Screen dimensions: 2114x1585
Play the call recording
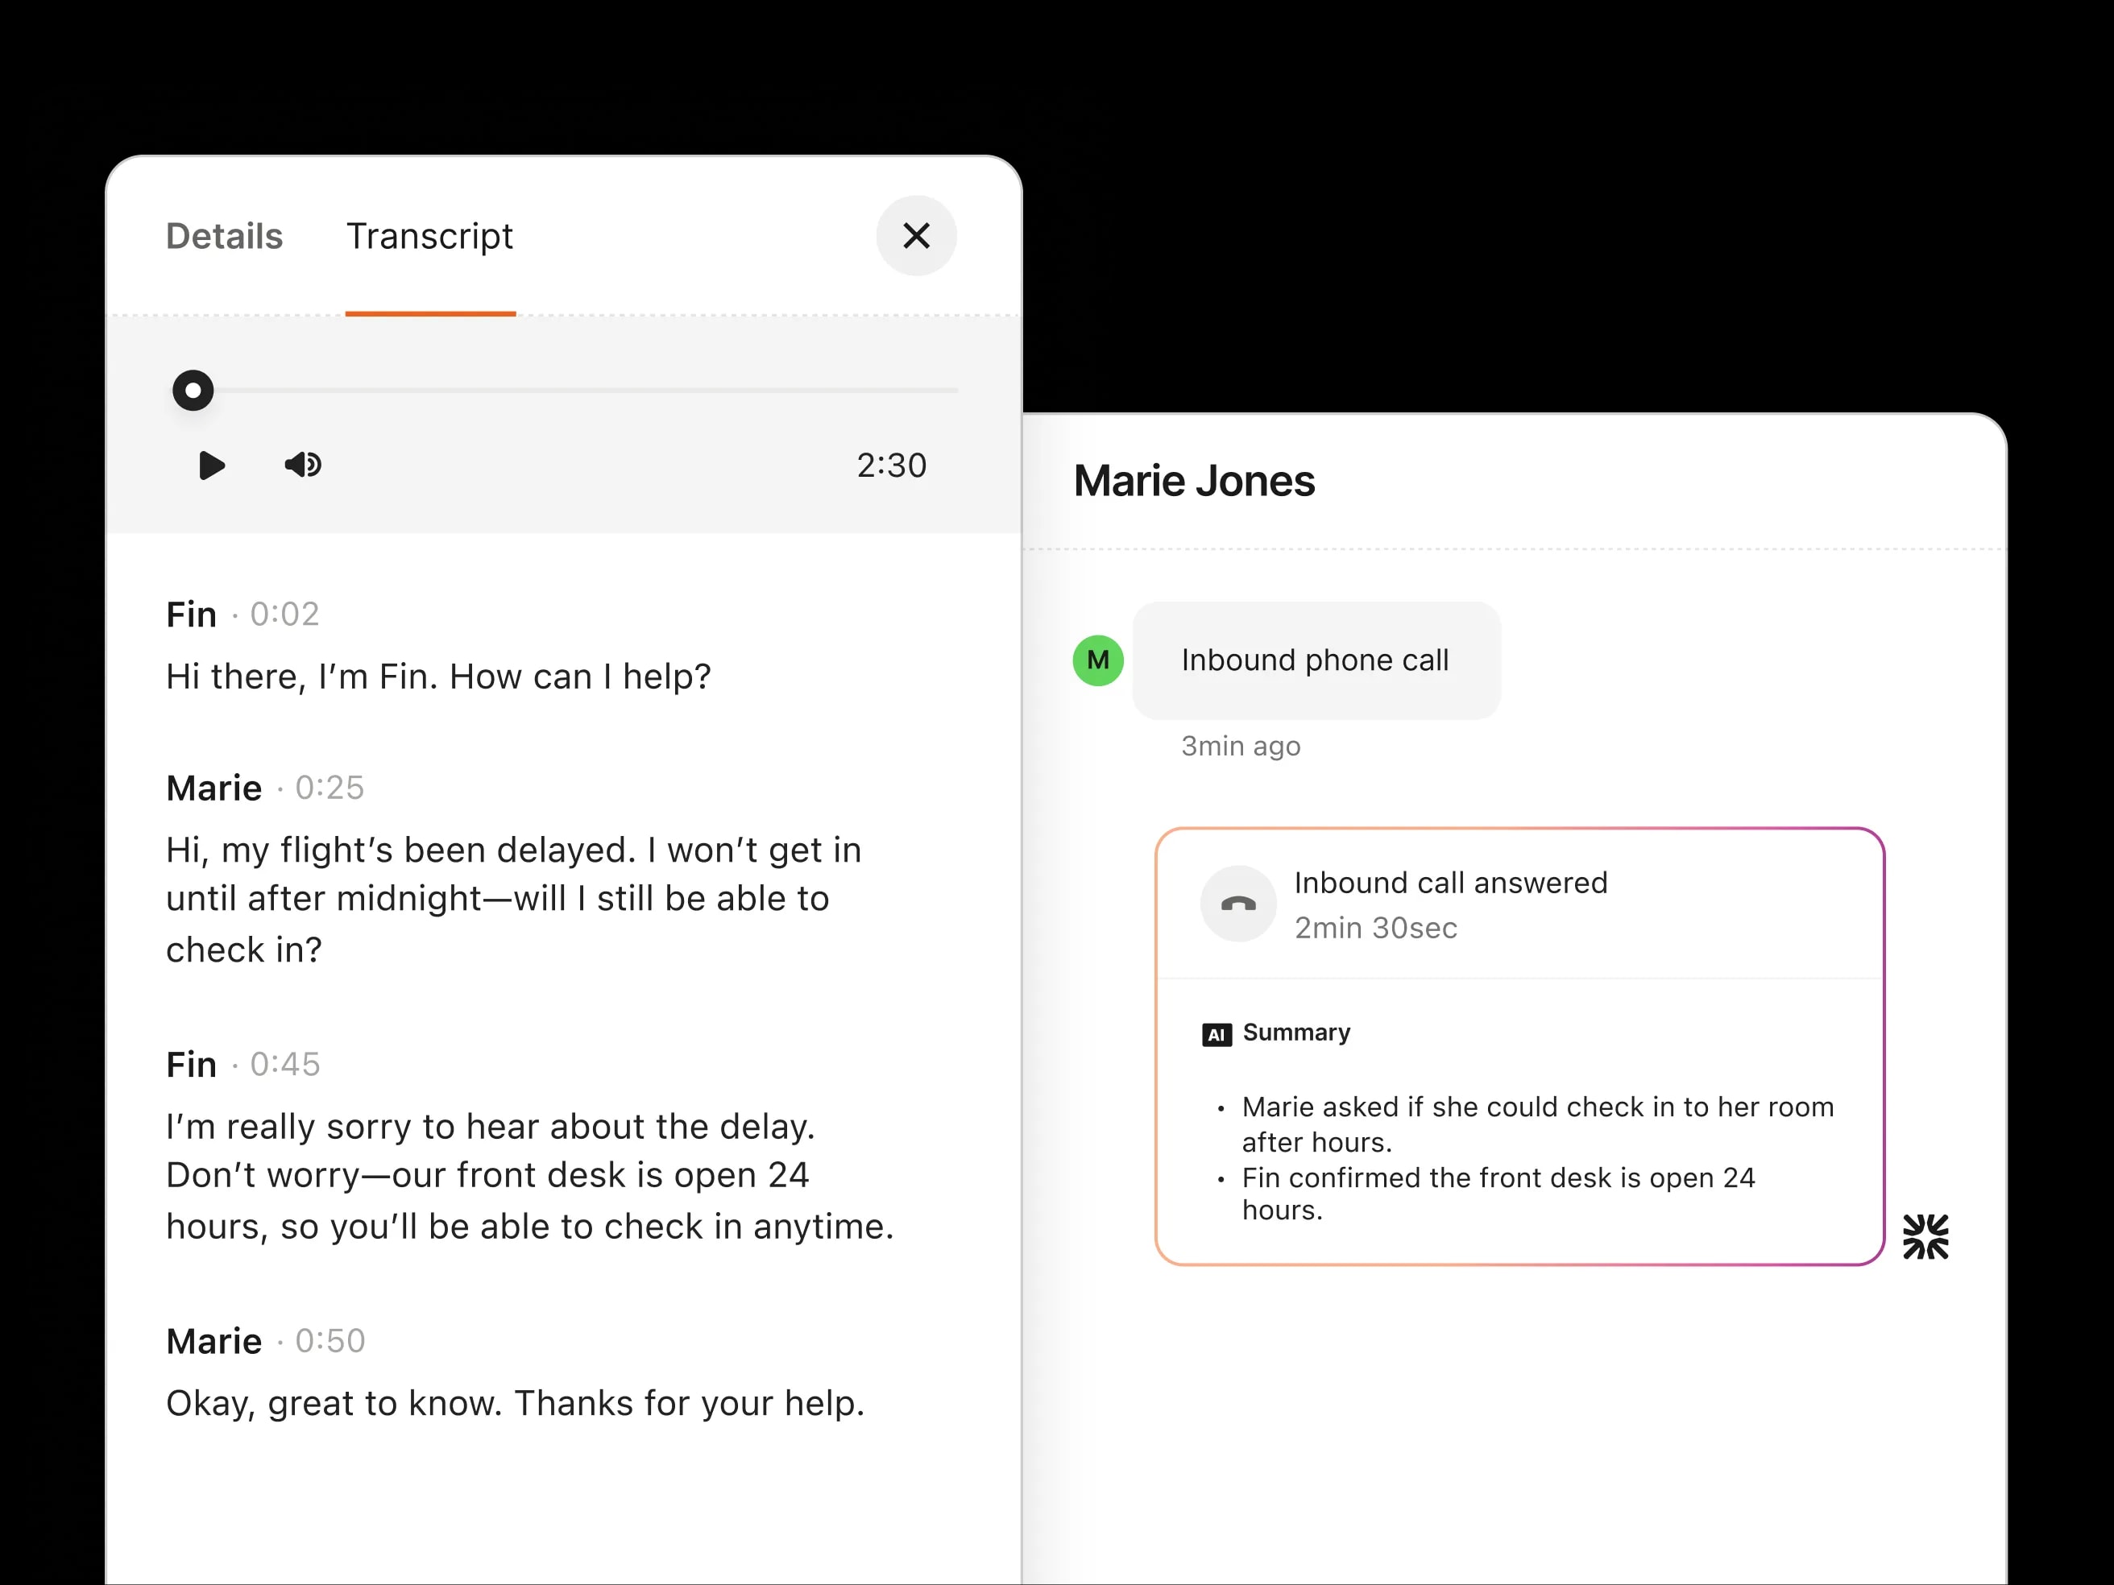(211, 466)
